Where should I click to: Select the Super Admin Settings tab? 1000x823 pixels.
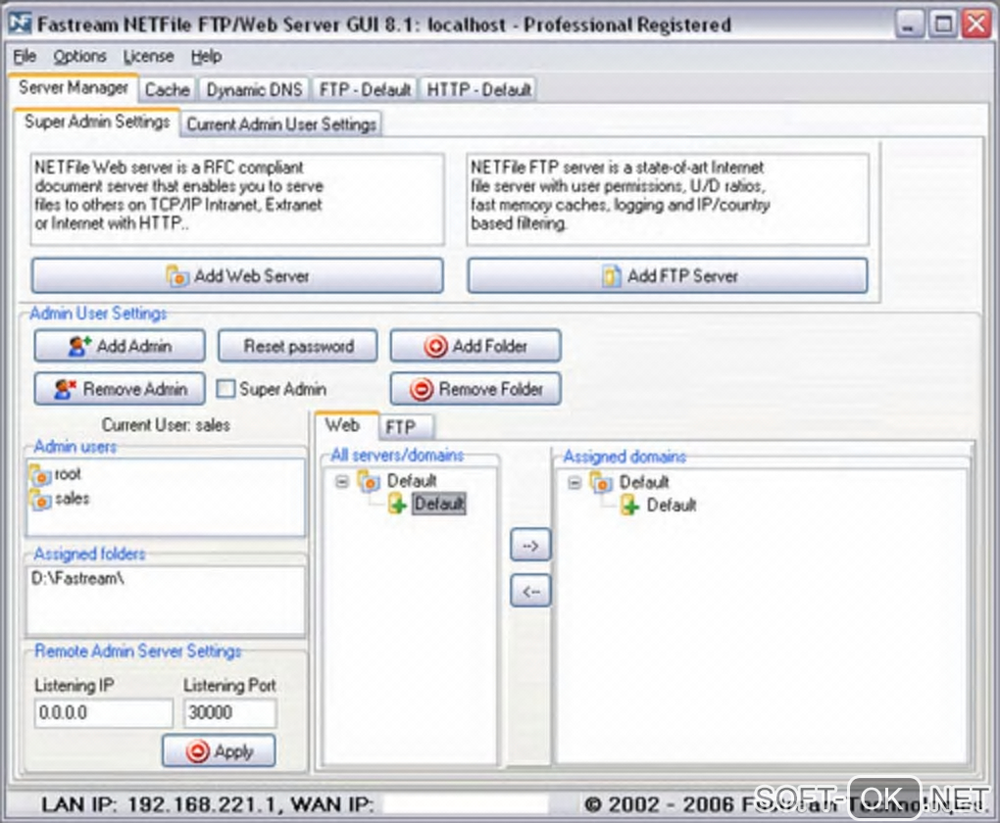click(97, 121)
